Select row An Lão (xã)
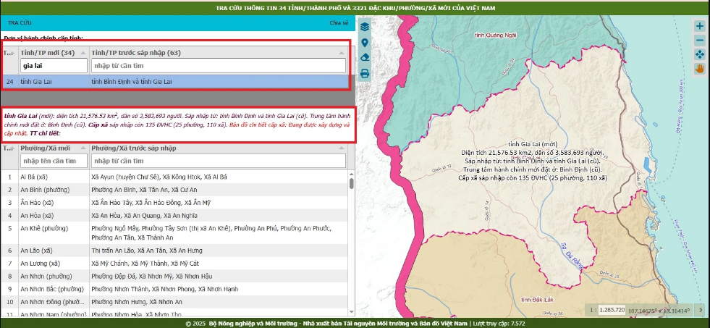This screenshot has height=328, width=710. [174, 250]
